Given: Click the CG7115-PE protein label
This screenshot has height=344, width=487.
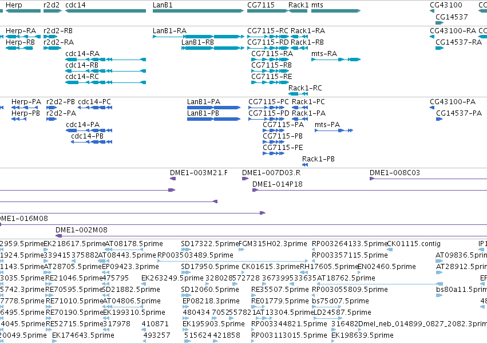Looking at the screenshot, I should 283,148.
